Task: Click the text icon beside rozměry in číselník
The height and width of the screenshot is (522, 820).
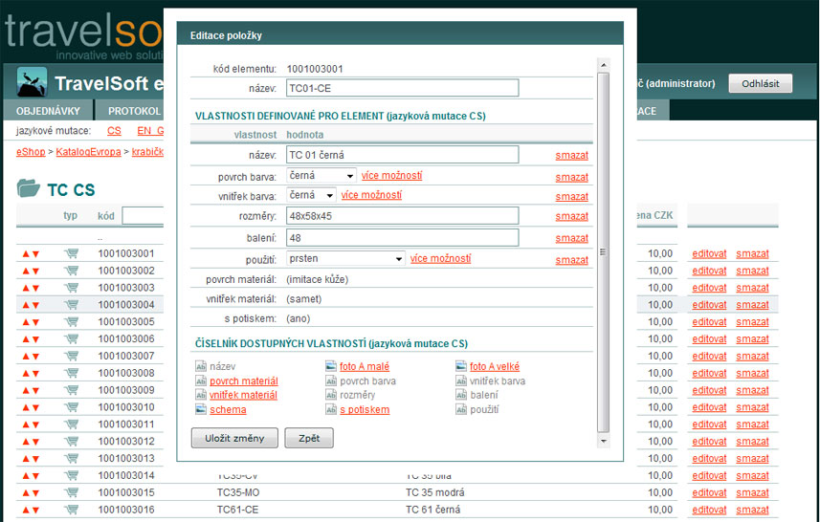Action: tap(330, 395)
